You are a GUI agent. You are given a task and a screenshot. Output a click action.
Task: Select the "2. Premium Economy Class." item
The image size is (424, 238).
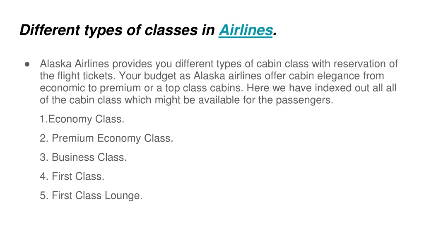coord(106,138)
